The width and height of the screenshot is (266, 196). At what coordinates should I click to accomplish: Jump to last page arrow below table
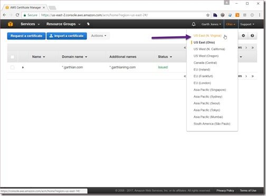point(253,76)
